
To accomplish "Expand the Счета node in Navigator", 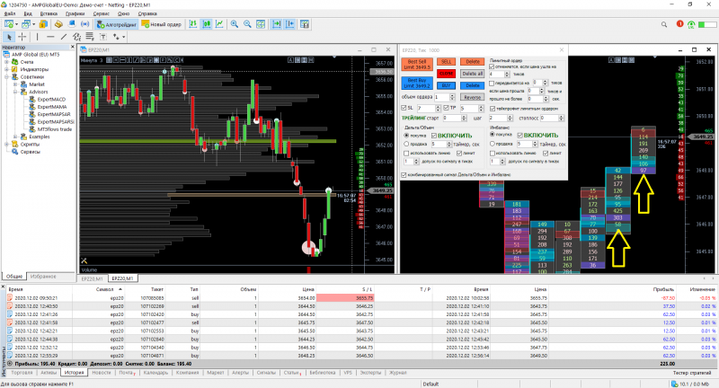I will tap(7, 62).
